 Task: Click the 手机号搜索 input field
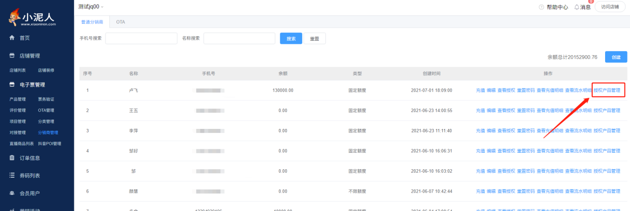coord(141,39)
